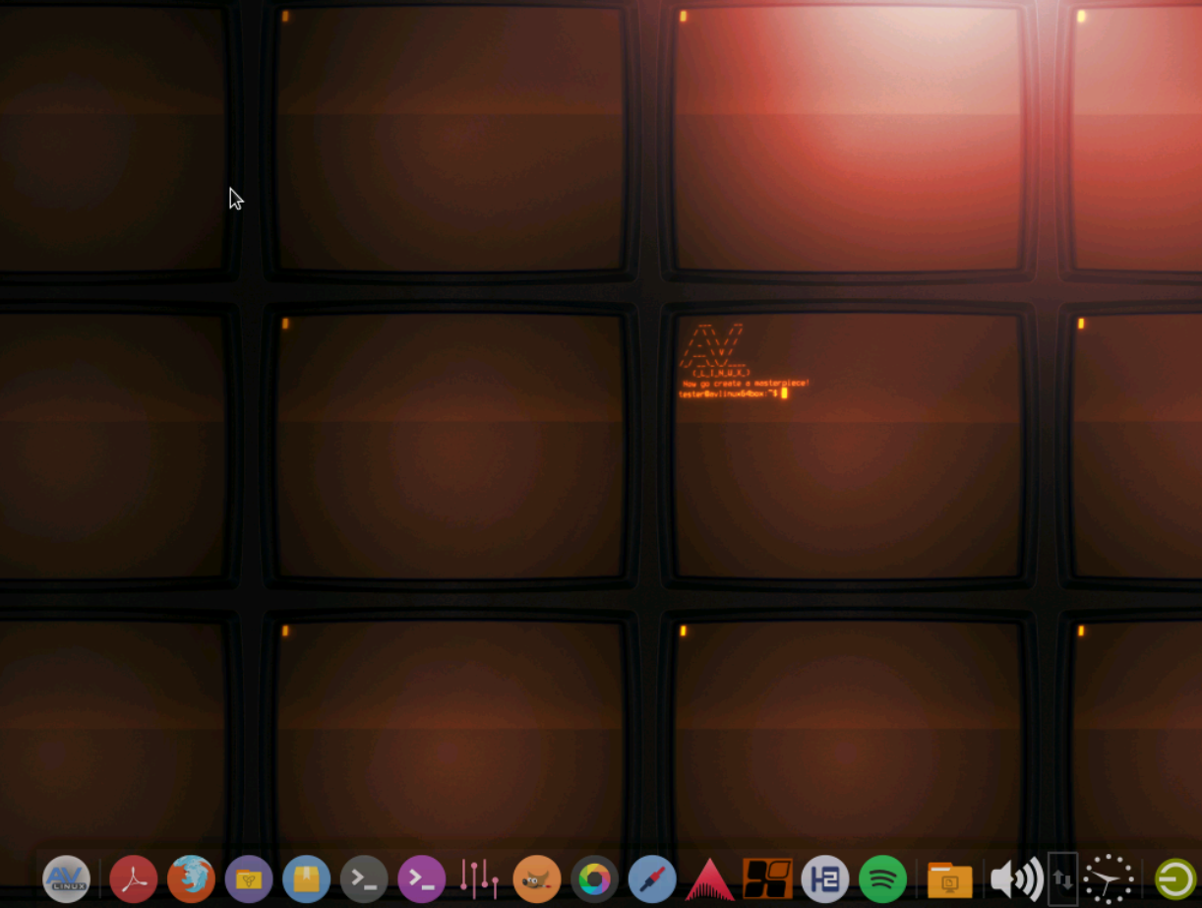Launch Ardour with the red triangle icon
The width and height of the screenshot is (1202, 908).
709,878
